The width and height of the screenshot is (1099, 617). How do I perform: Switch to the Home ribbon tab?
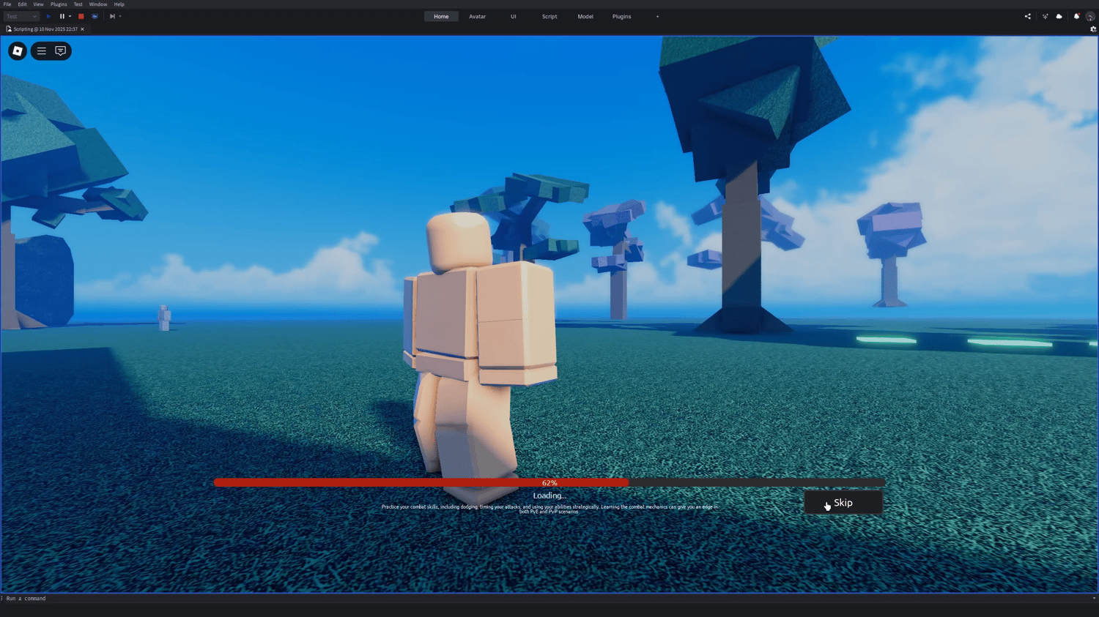point(441,16)
